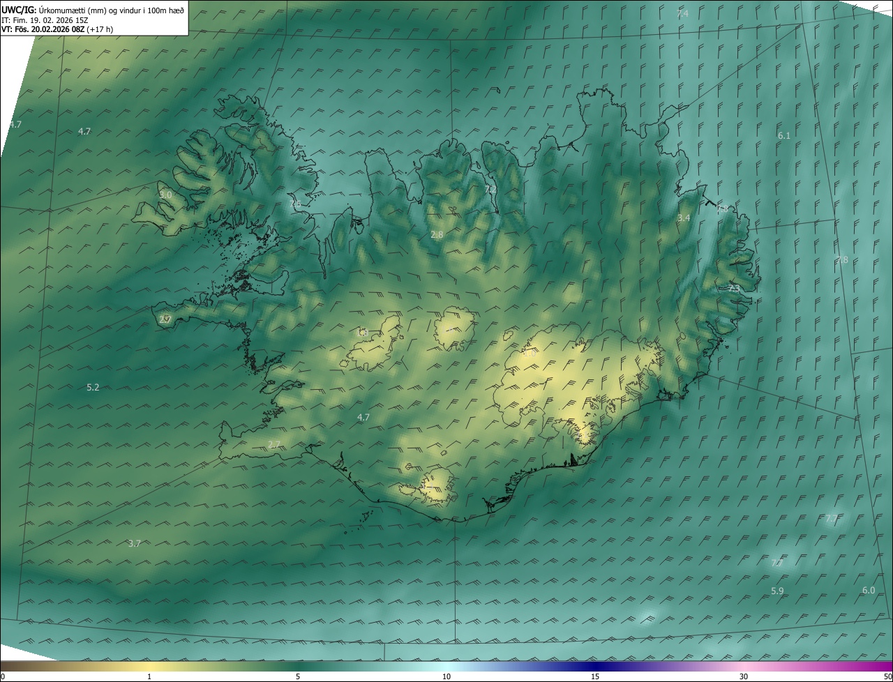Click the color scale label 5
Image resolution: width=893 pixels, height=682 pixels.
pyautogui.click(x=298, y=676)
